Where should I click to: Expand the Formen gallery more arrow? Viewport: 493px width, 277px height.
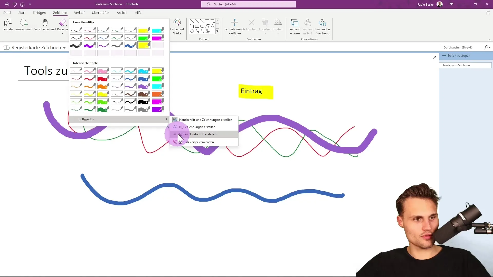tap(217, 31)
